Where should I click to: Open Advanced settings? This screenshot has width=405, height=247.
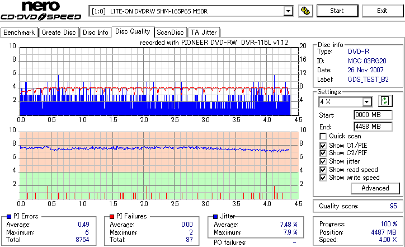(x=375, y=188)
